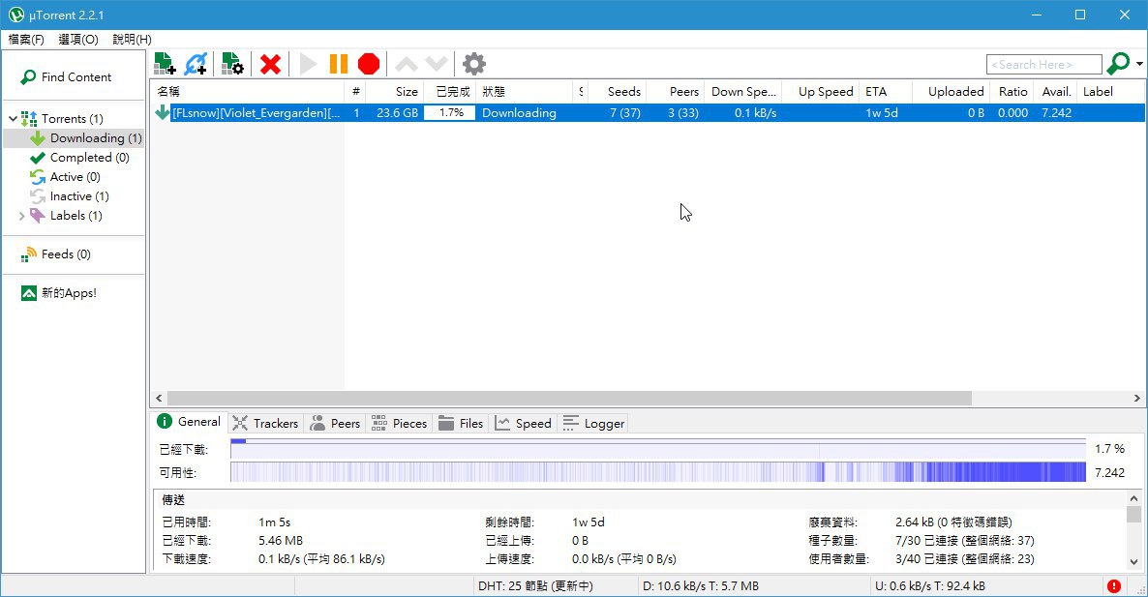This screenshot has width=1148, height=597.
Task: Collapse the Torrents tree node
Action: click(x=14, y=118)
